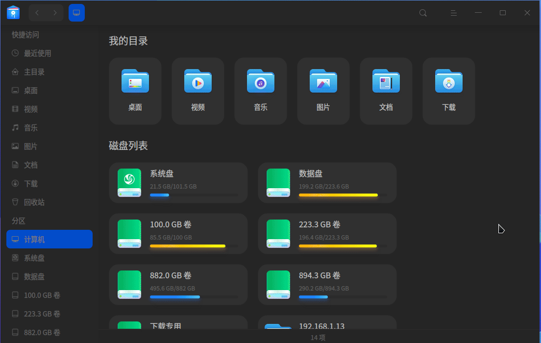Open the 下载 folder icon

(x=449, y=81)
